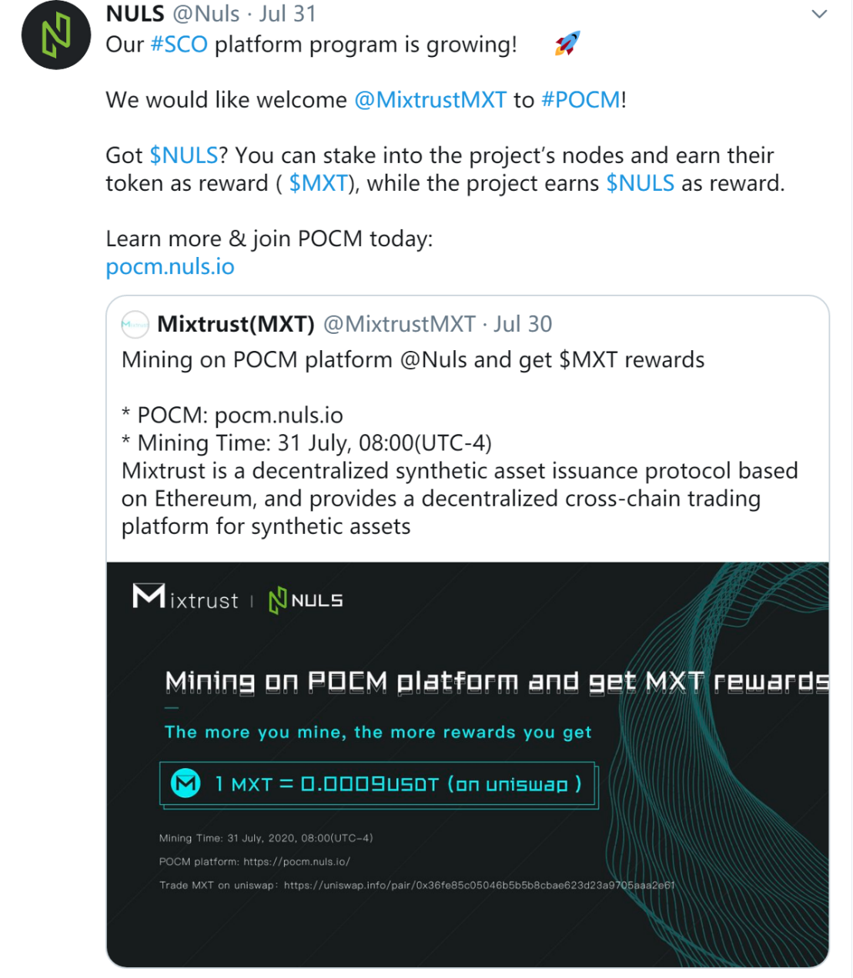The image size is (853, 978).
Task: Click the NULS display name
Action: (x=135, y=14)
